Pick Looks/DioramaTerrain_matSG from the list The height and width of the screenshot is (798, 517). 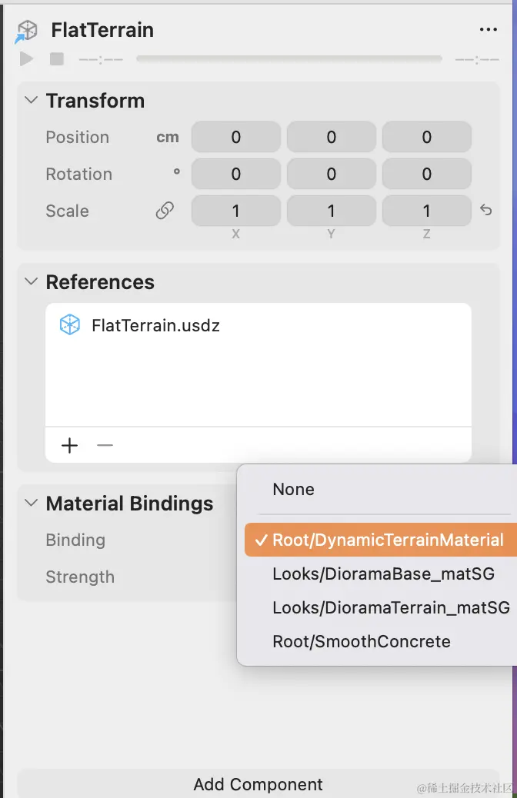391,607
